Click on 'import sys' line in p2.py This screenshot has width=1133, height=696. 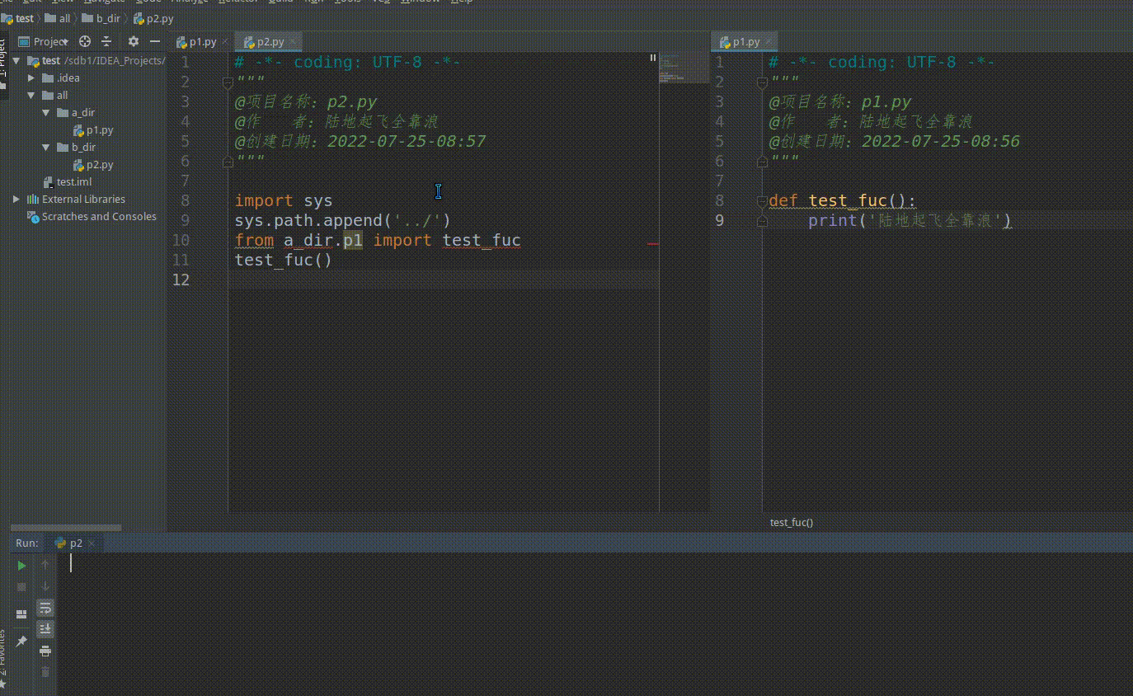point(284,200)
